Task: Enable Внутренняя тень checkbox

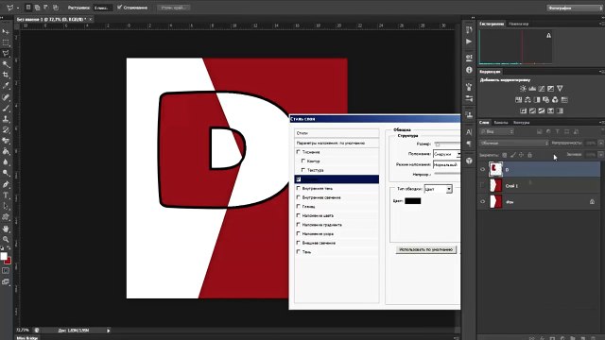Action: pos(299,188)
